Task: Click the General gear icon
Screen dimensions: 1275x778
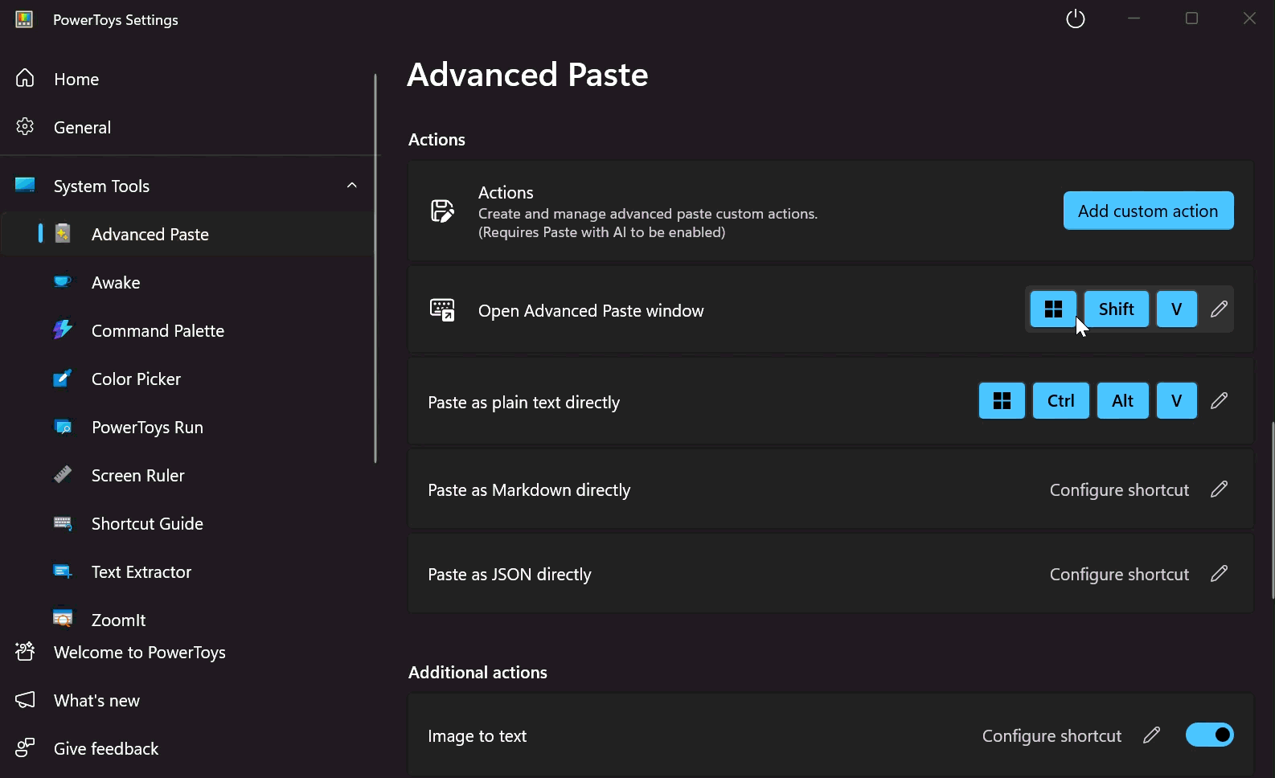Action: [25, 126]
